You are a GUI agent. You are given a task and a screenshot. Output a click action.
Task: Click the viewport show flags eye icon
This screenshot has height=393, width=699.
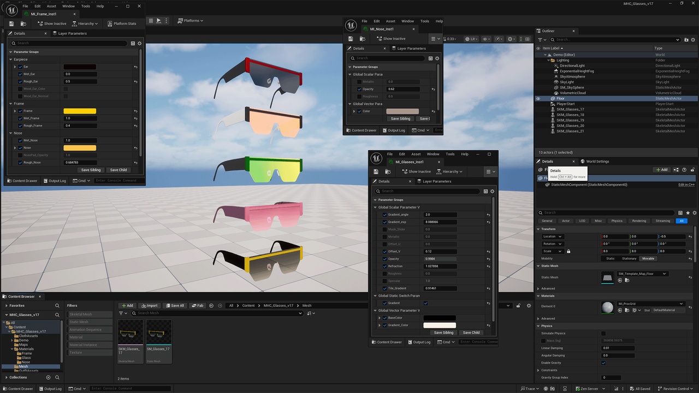coord(485,39)
